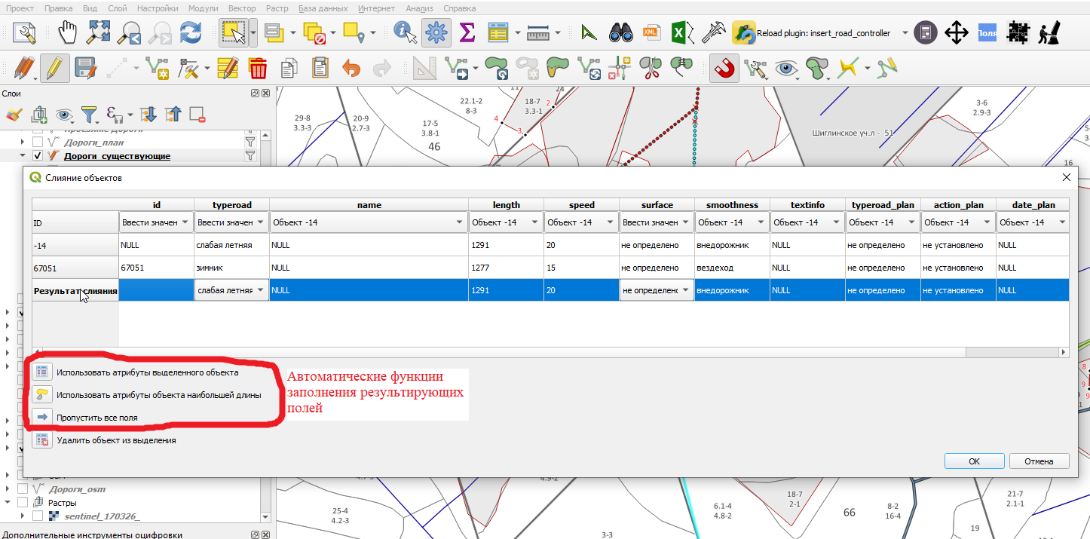The height and width of the screenshot is (539, 1090).
Task: Open the Identify Features tool
Action: point(405,33)
